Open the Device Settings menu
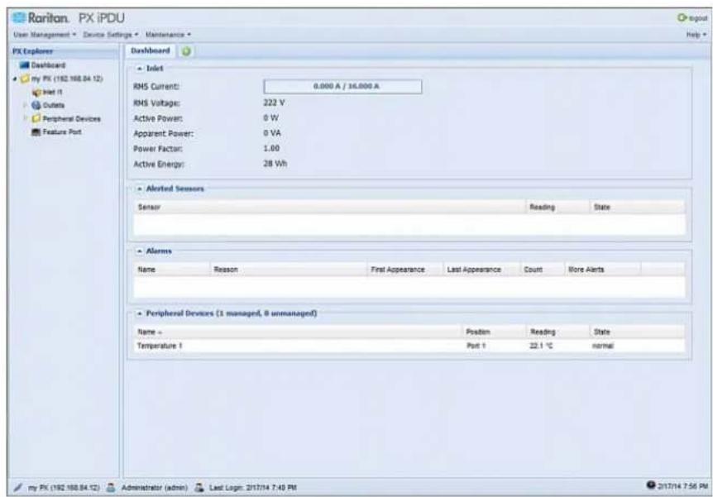Viewport: 713px width, 497px height. click(111, 35)
